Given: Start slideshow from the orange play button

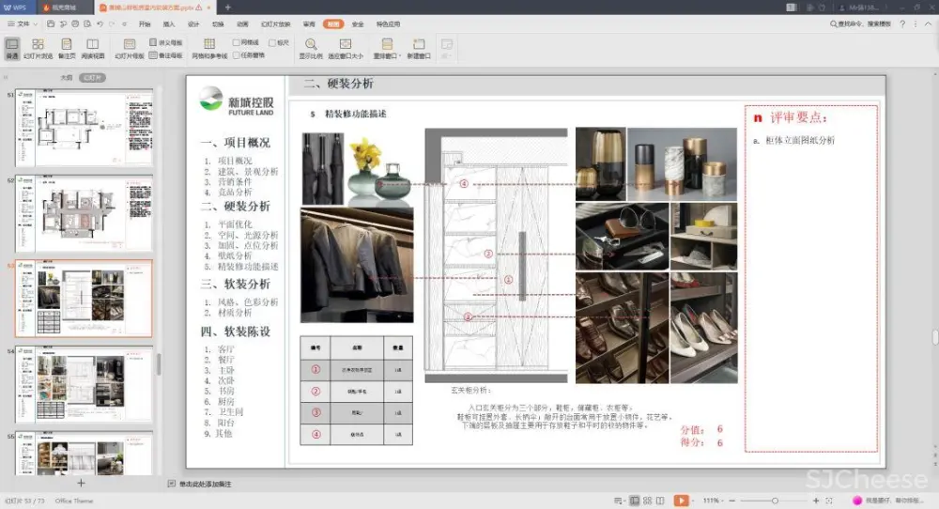Looking at the screenshot, I should click(x=681, y=501).
